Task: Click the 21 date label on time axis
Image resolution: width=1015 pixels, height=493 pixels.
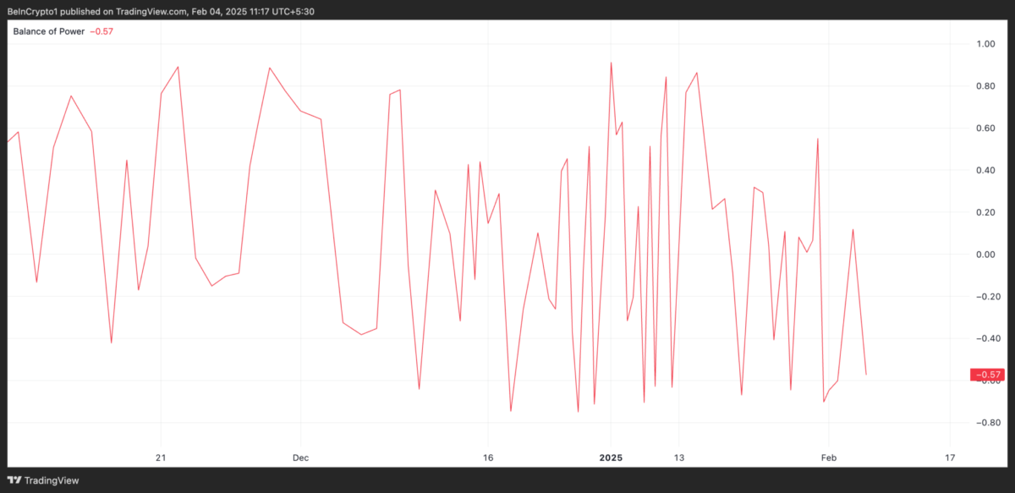Action: tap(161, 457)
